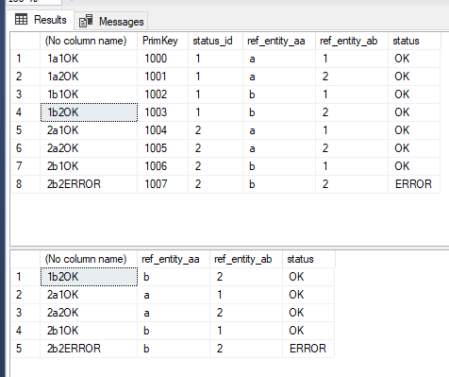The image size is (449, 377).
Task: Click PrimKey value 1006
Action: (162, 166)
